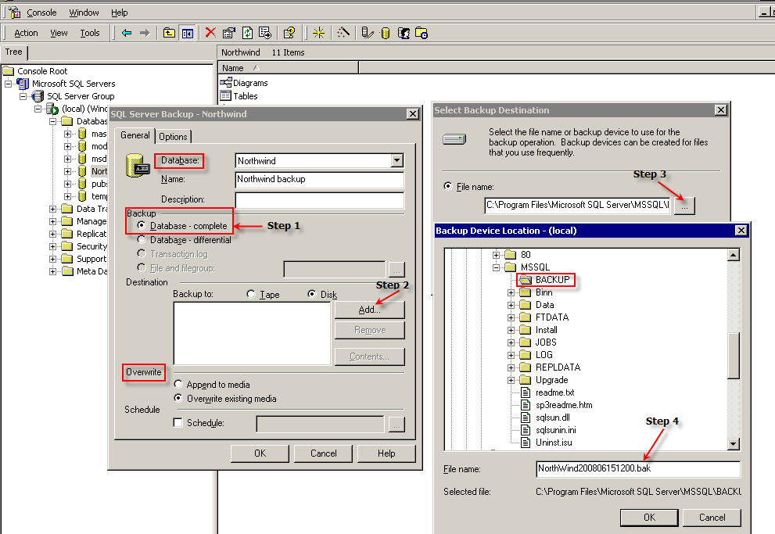Viewport: 775px width, 534px height.
Task: Expand the Binn folder node
Action: coord(511,292)
